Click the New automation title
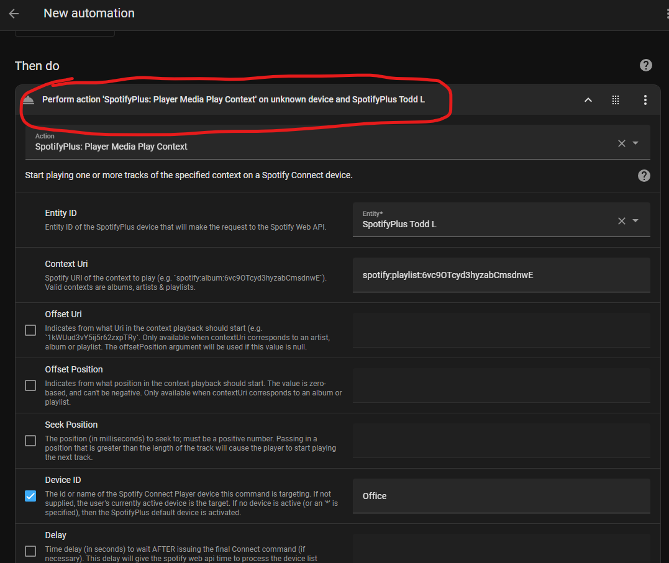This screenshot has width=669, height=563. point(89,13)
